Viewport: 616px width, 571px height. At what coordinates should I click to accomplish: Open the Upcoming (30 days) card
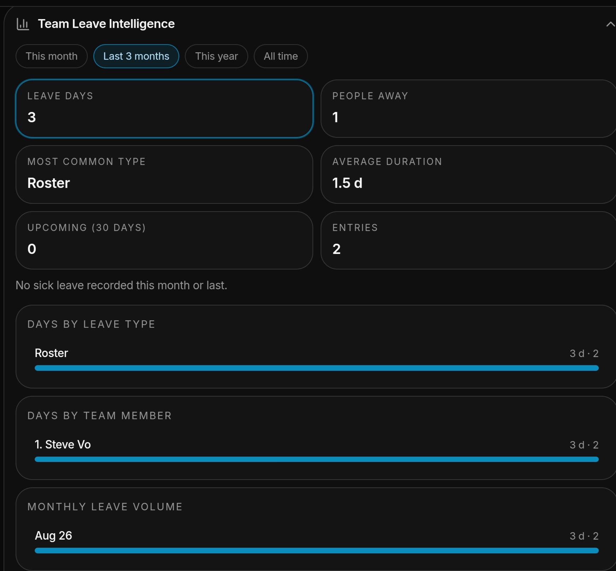(x=164, y=240)
